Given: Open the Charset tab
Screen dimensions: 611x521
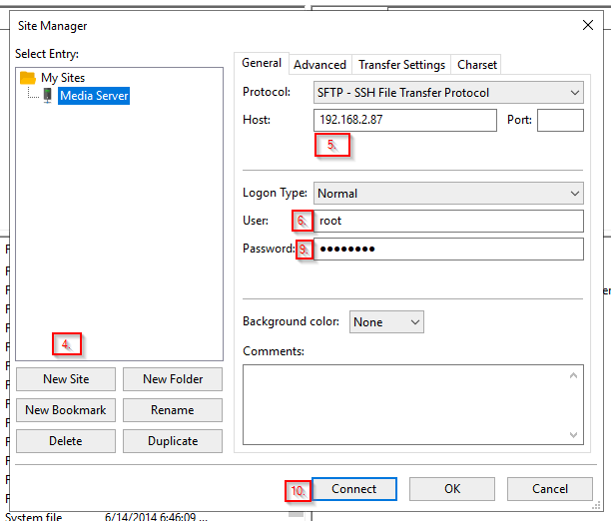Looking at the screenshot, I should coord(477,64).
